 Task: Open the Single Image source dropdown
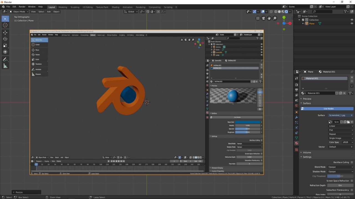[341, 138]
